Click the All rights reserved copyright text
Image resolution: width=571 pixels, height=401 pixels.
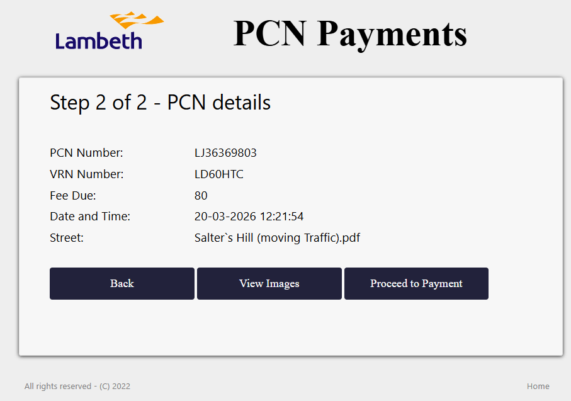(60, 386)
